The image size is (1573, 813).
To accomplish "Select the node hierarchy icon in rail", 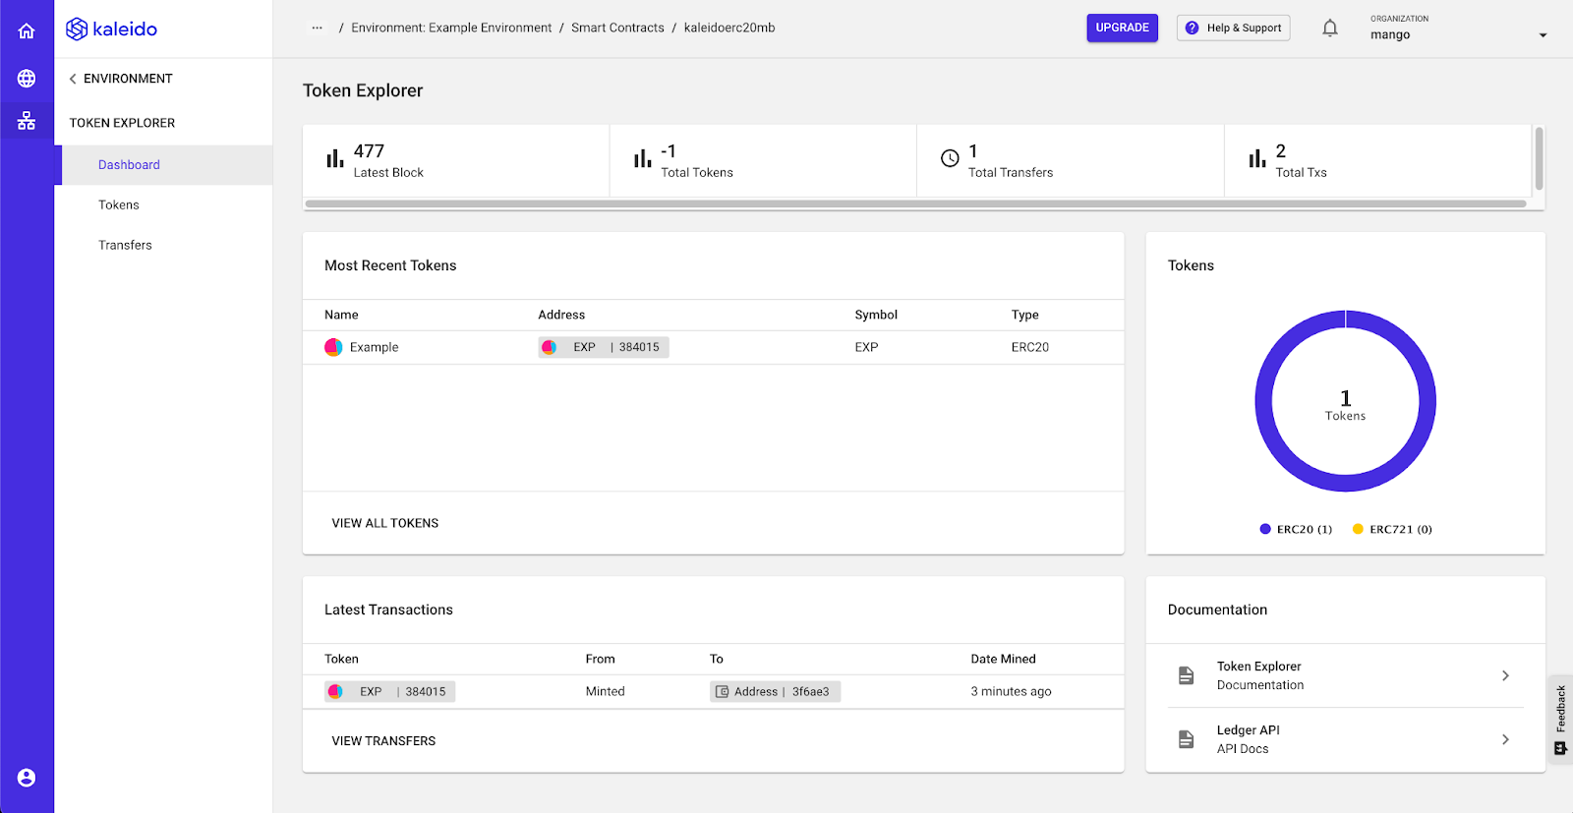I will [x=27, y=121].
